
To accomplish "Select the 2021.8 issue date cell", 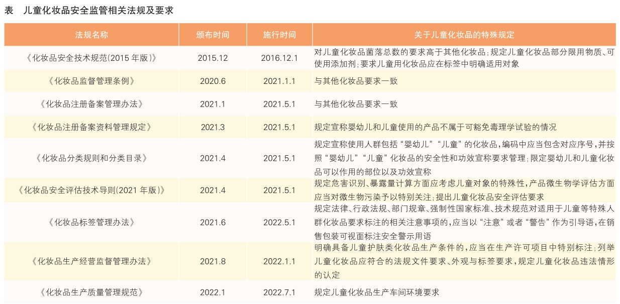I will 213,261.
